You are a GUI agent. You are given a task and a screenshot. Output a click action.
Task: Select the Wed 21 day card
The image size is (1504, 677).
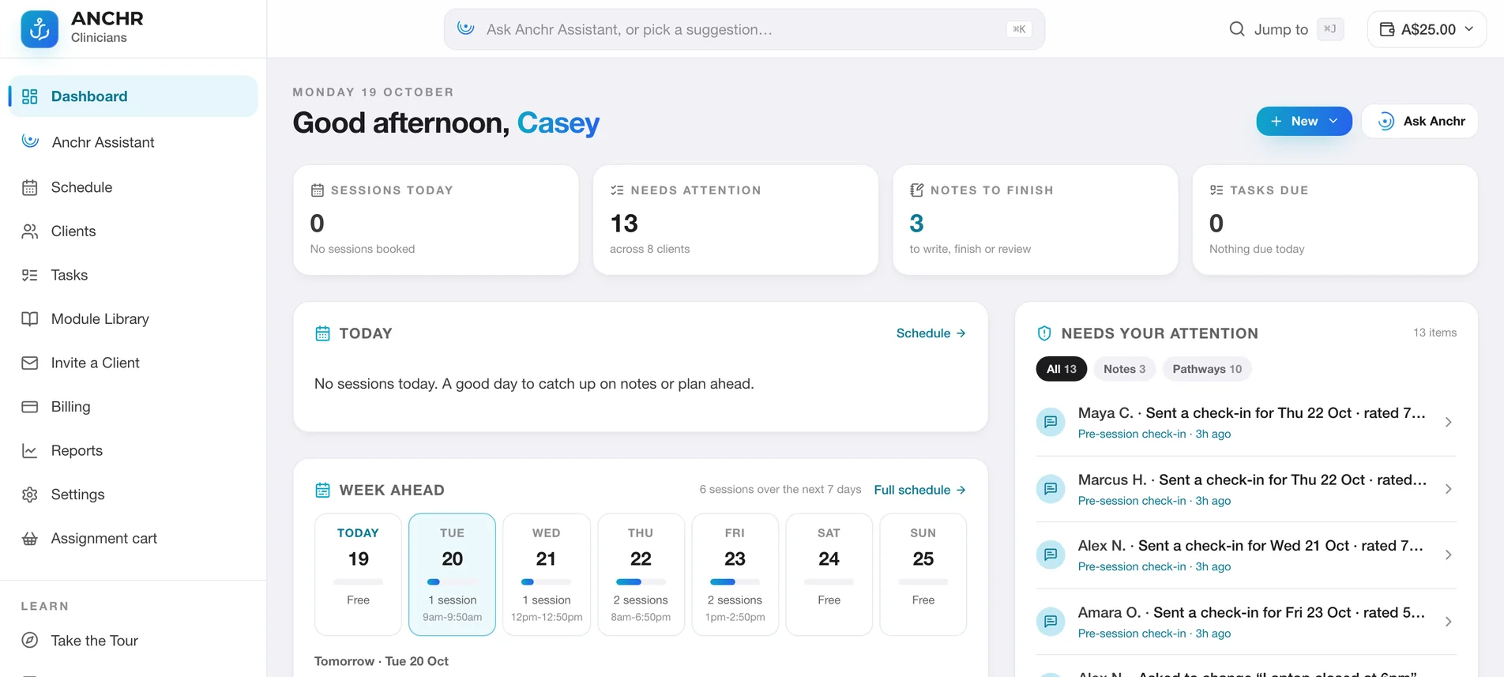(x=547, y=574)
